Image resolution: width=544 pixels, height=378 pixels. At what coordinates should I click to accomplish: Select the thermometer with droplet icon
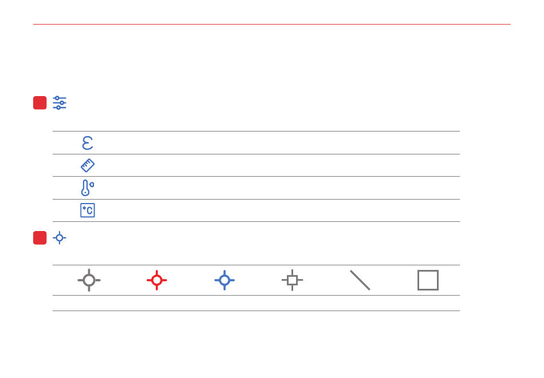88,188
